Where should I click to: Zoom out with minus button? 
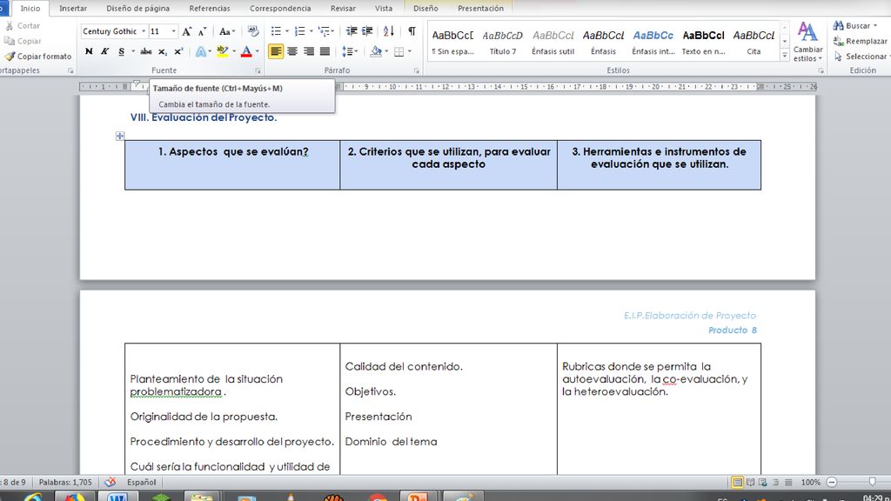[x=832, y=482]
